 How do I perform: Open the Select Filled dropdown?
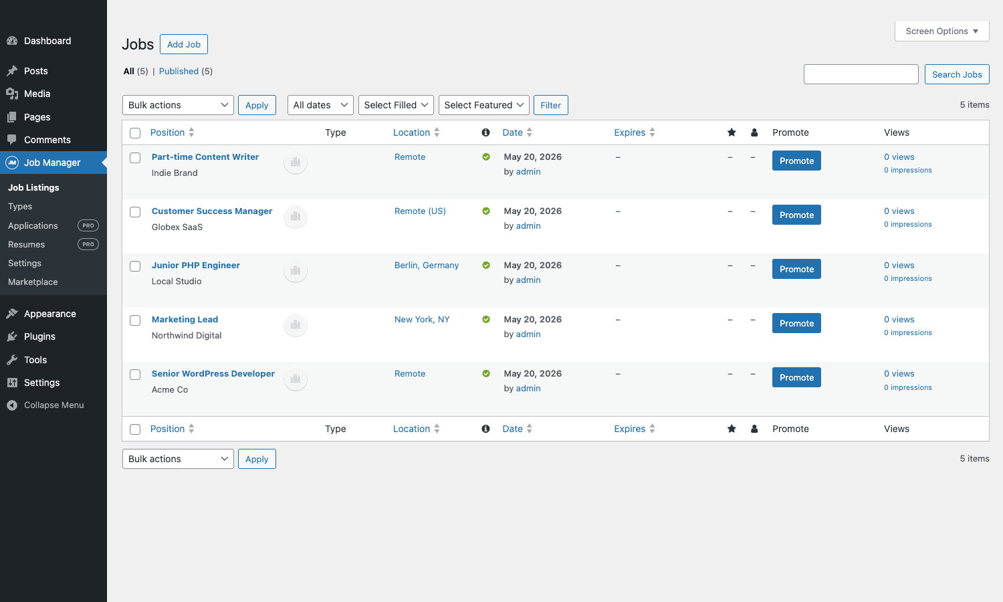(396, 105)
